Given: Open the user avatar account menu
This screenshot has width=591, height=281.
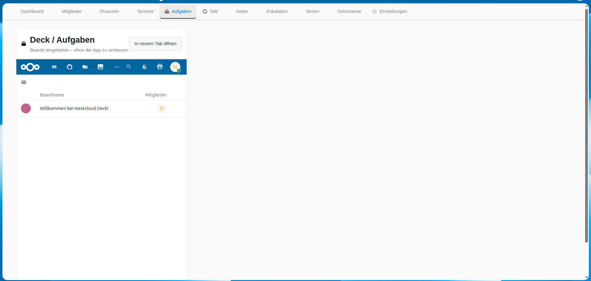Looking at the screenshot, I should tap(175, 67).
